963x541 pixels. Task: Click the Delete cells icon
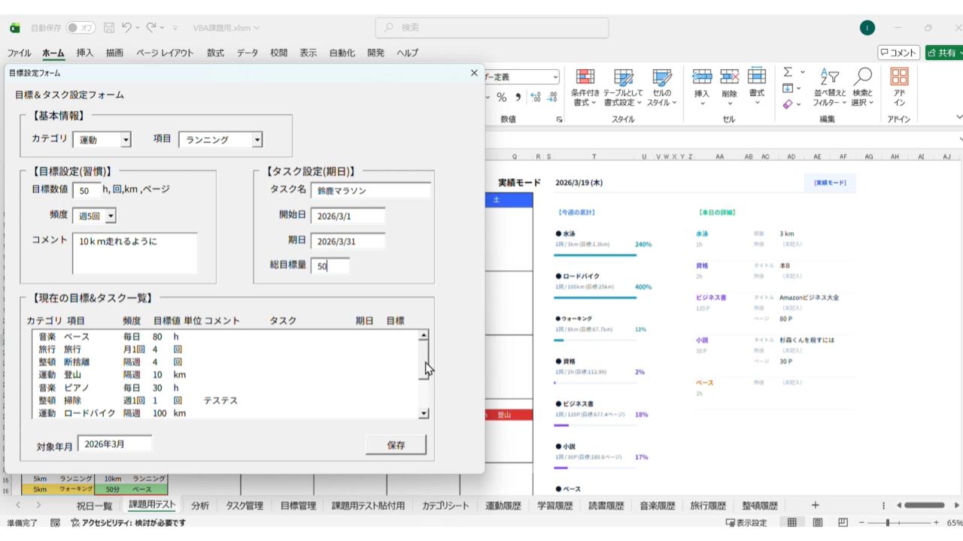[x=729, y=77]
